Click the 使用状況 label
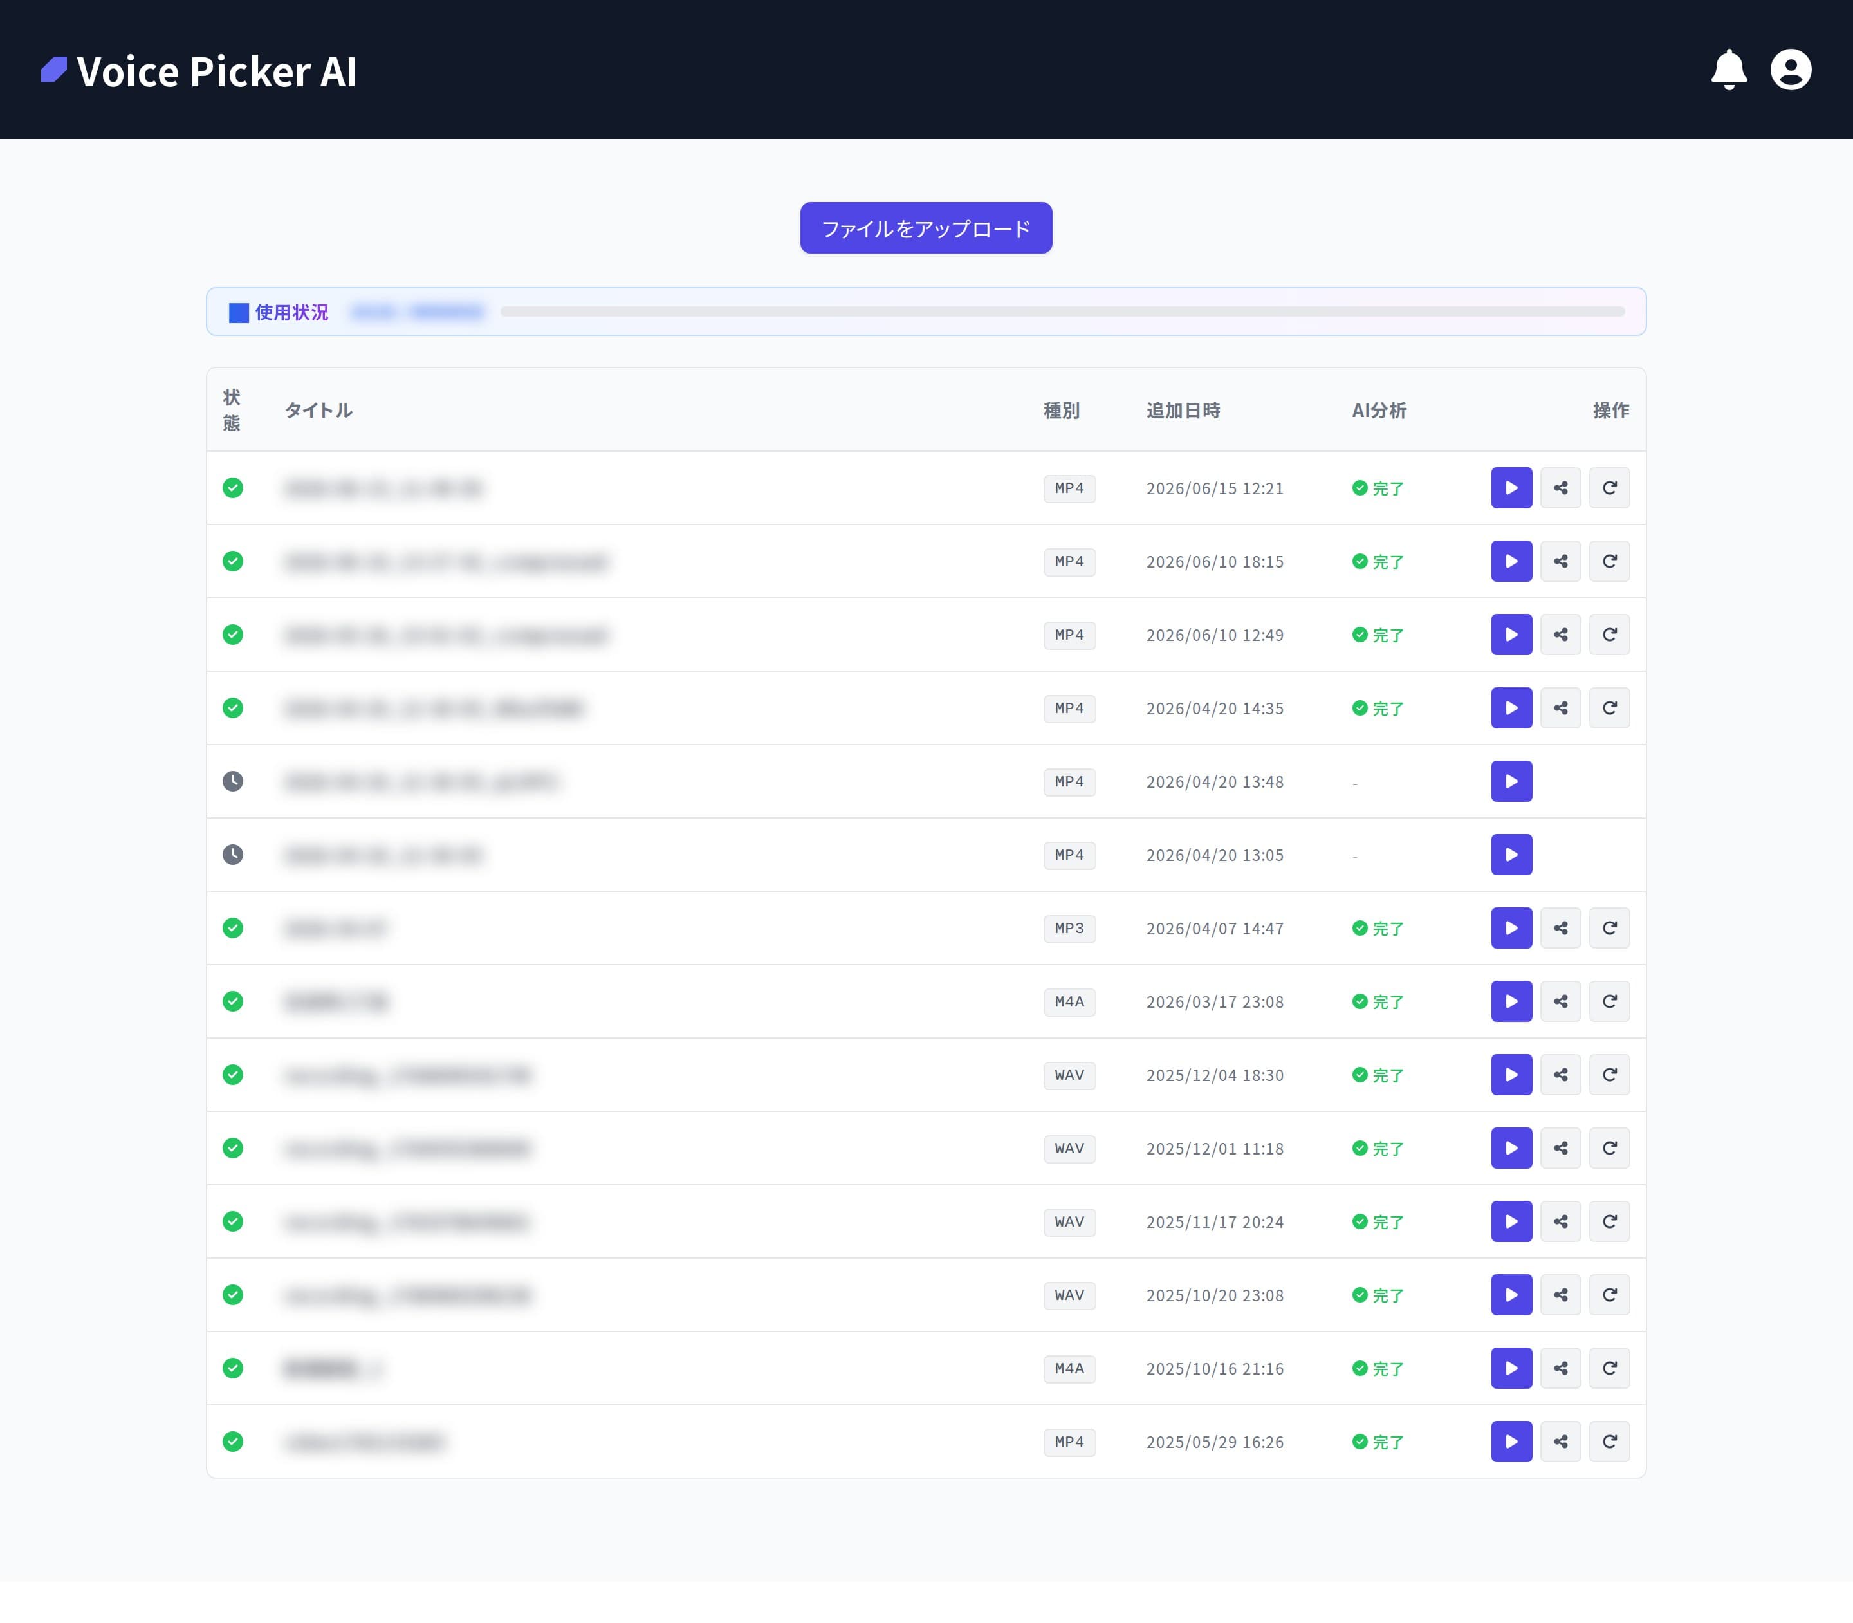 click(291, 313)
